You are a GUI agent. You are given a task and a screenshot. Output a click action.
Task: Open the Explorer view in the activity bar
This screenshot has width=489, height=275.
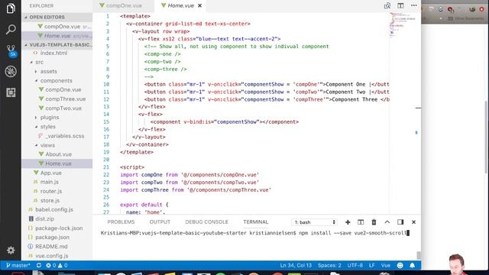tap(11, 8)
